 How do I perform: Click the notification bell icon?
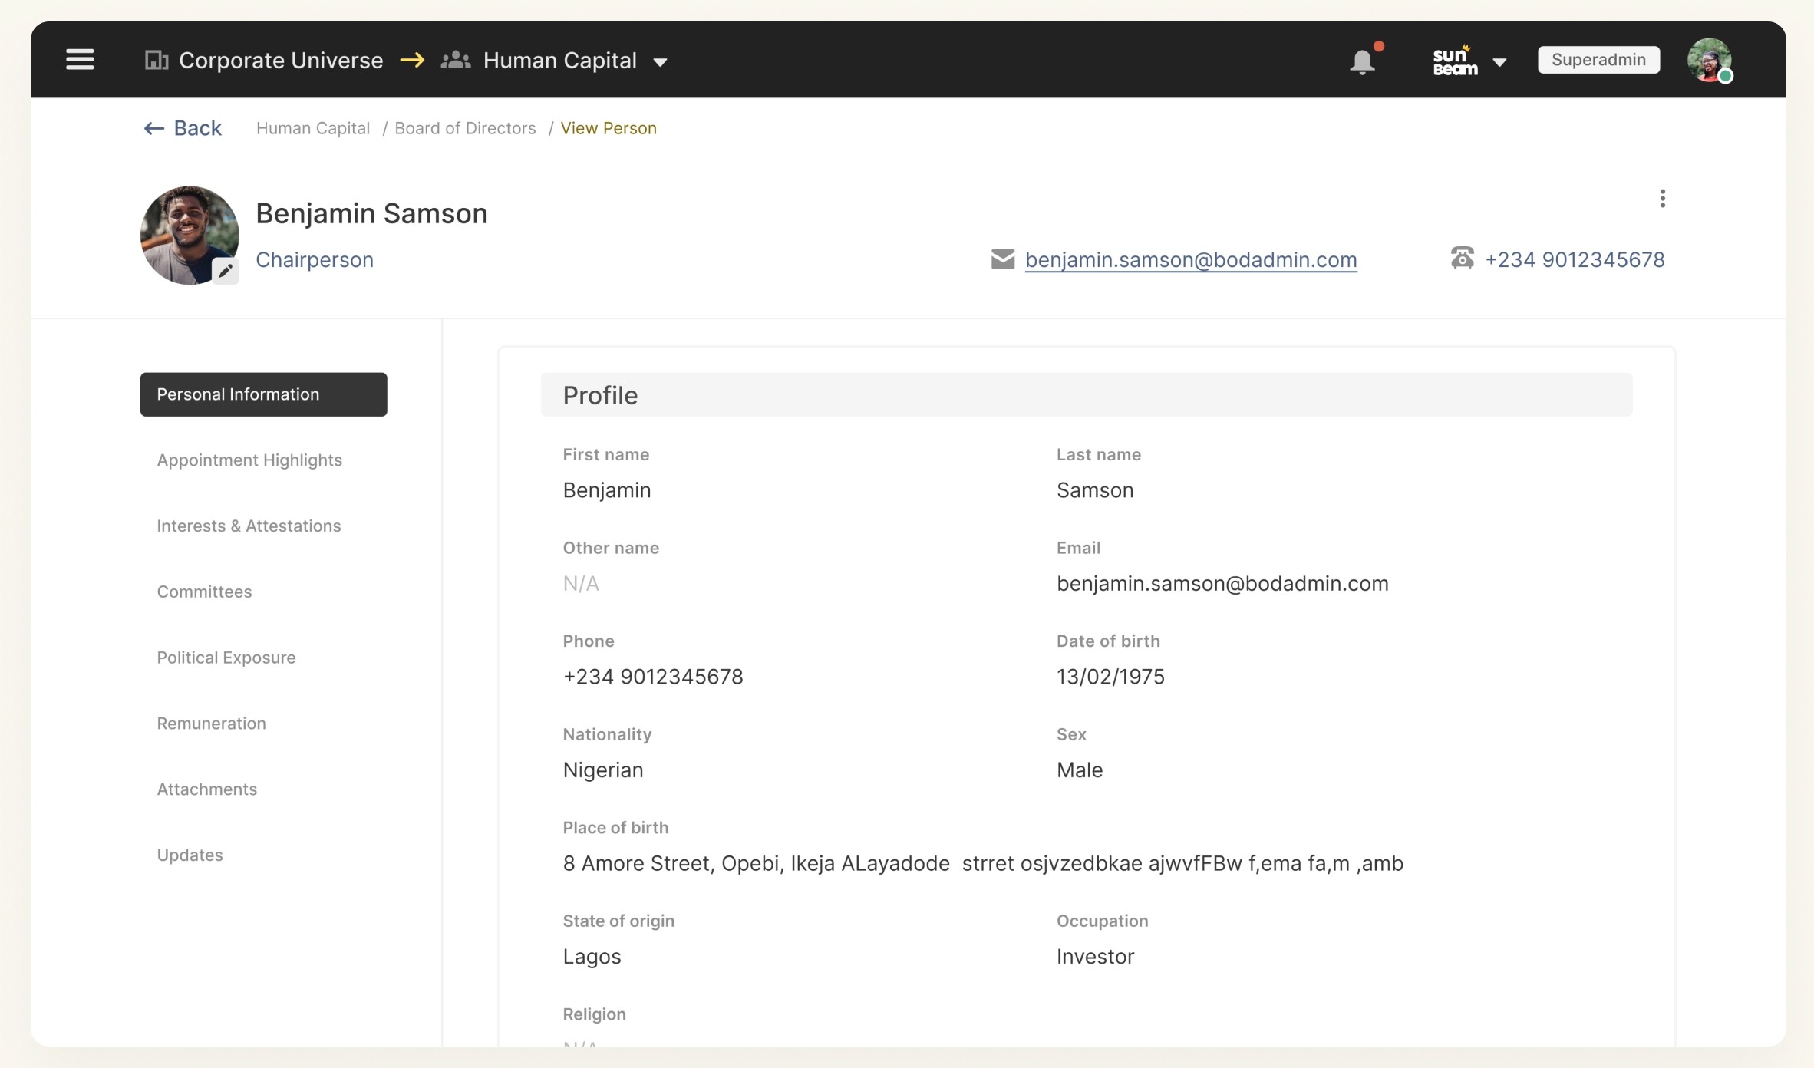click(1362, 61)
